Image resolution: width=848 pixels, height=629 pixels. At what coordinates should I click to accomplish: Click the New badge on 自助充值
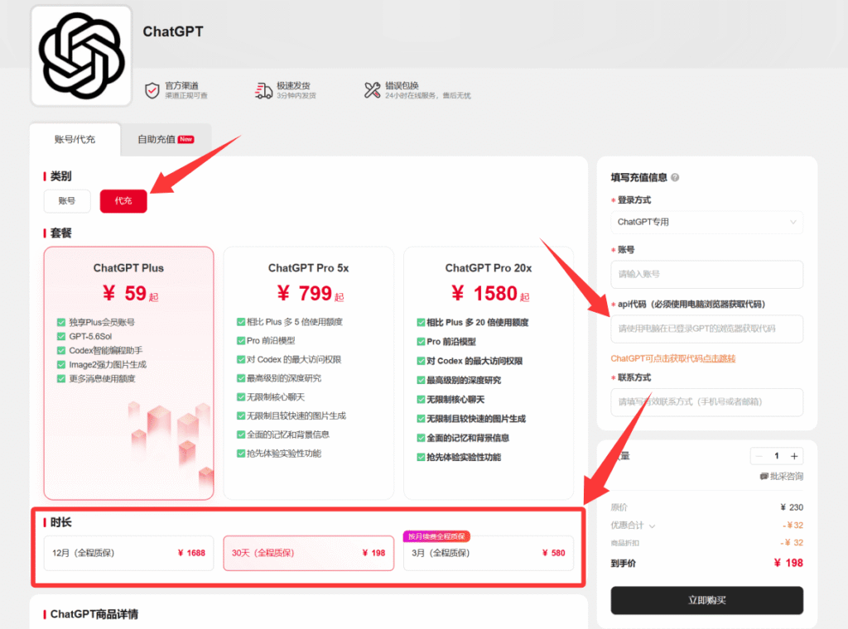[x=186, y=139]
